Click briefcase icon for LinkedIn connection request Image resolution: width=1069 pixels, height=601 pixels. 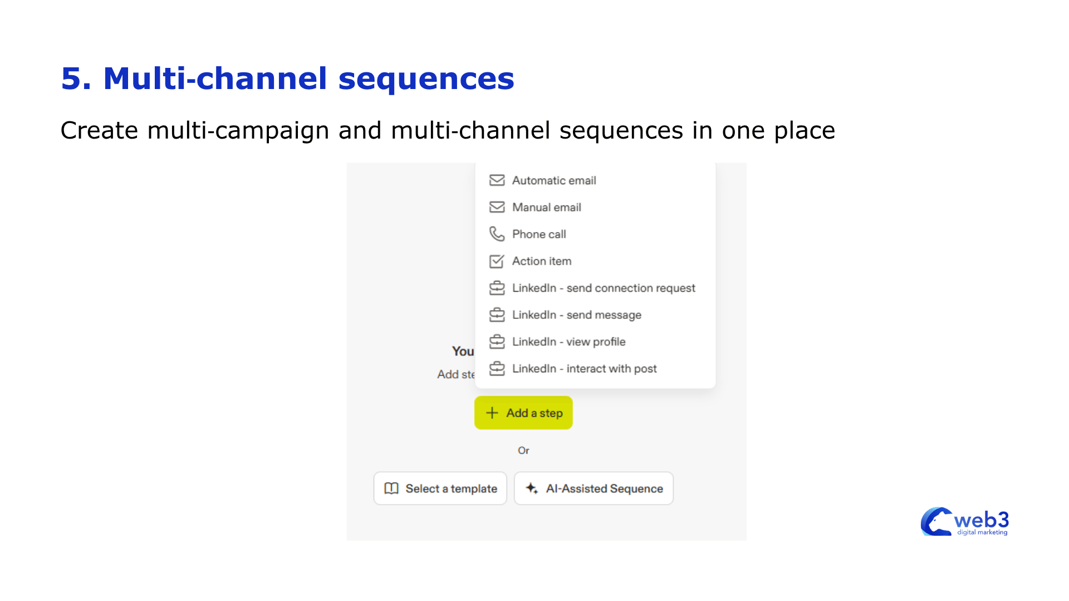[x=497, y=288]
